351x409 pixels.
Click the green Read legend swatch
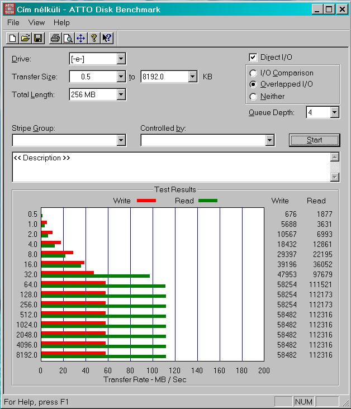click(x=208, y=201)
